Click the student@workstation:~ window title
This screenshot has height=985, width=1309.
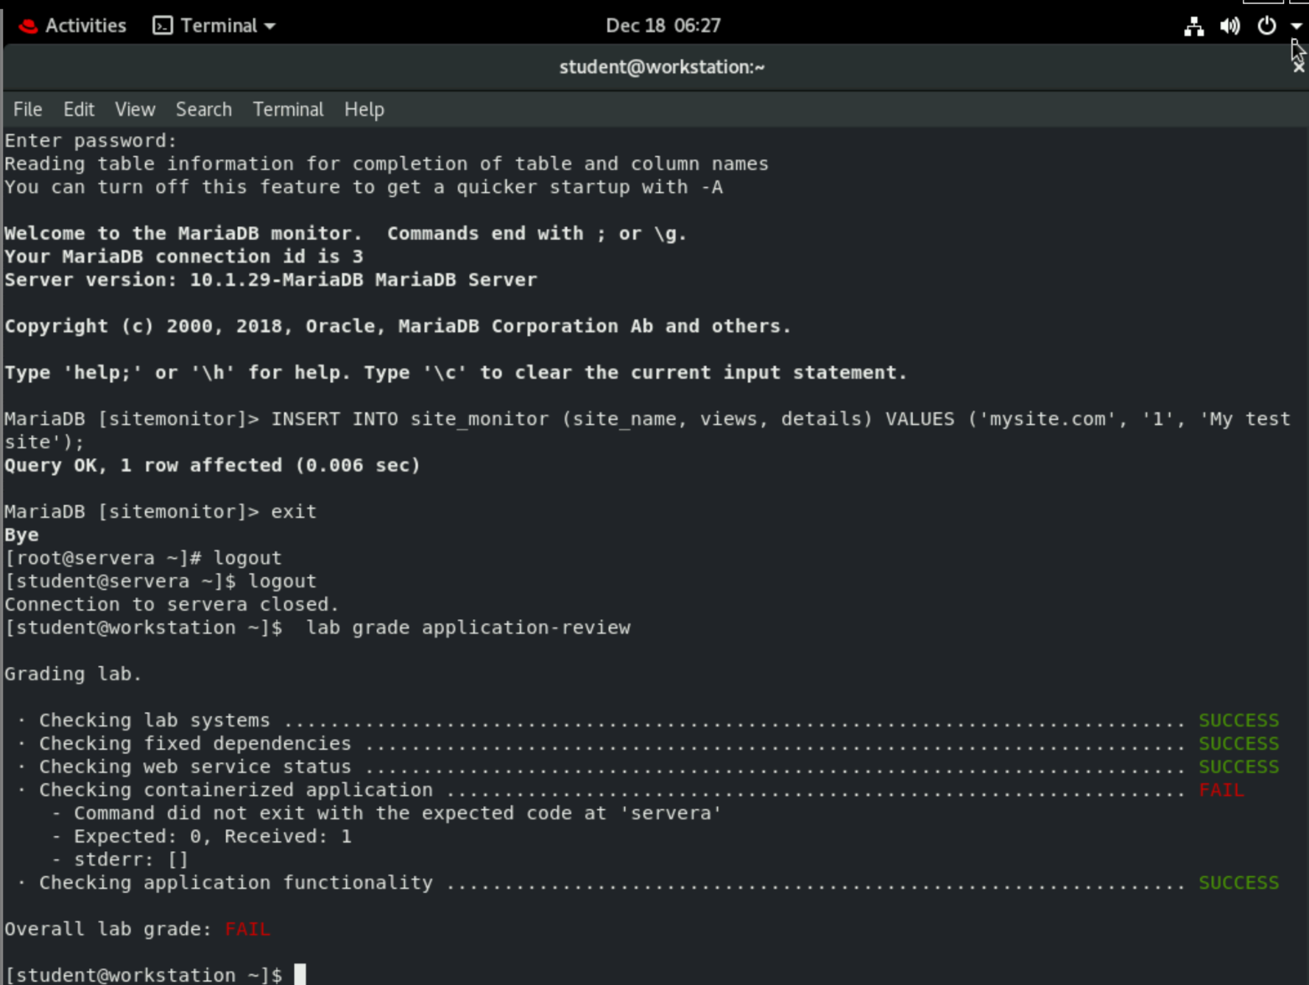pos(662,67)
